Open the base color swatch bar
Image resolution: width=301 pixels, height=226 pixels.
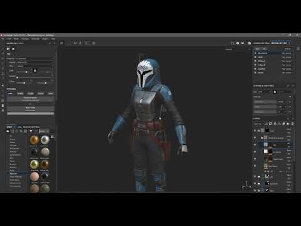[x=31, y=114]
